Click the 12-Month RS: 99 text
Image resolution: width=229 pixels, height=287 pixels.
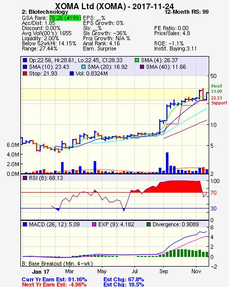click(187, 12)
